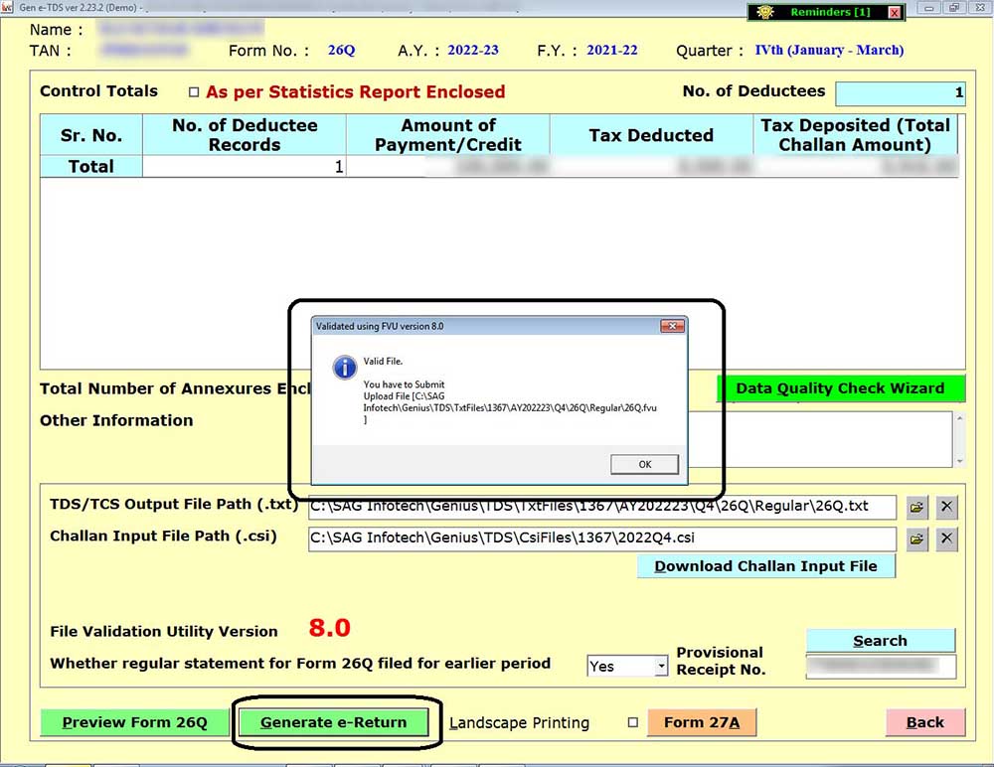Click the Gen e-TDS app icon in title bar

click(x=7, y=7)
